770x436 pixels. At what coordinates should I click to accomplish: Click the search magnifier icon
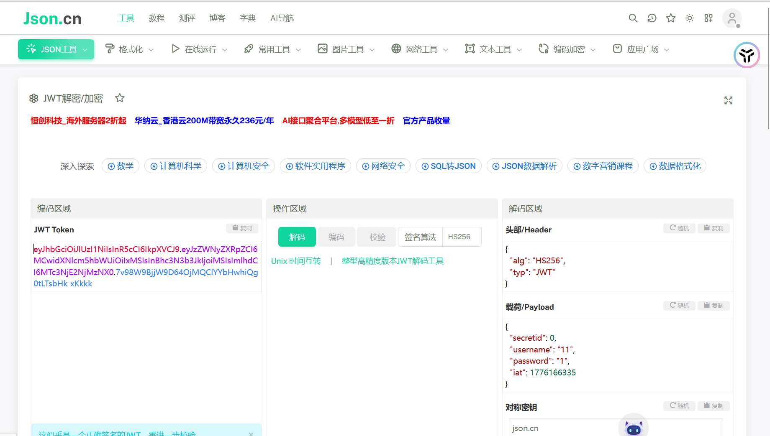pos(633,18)
